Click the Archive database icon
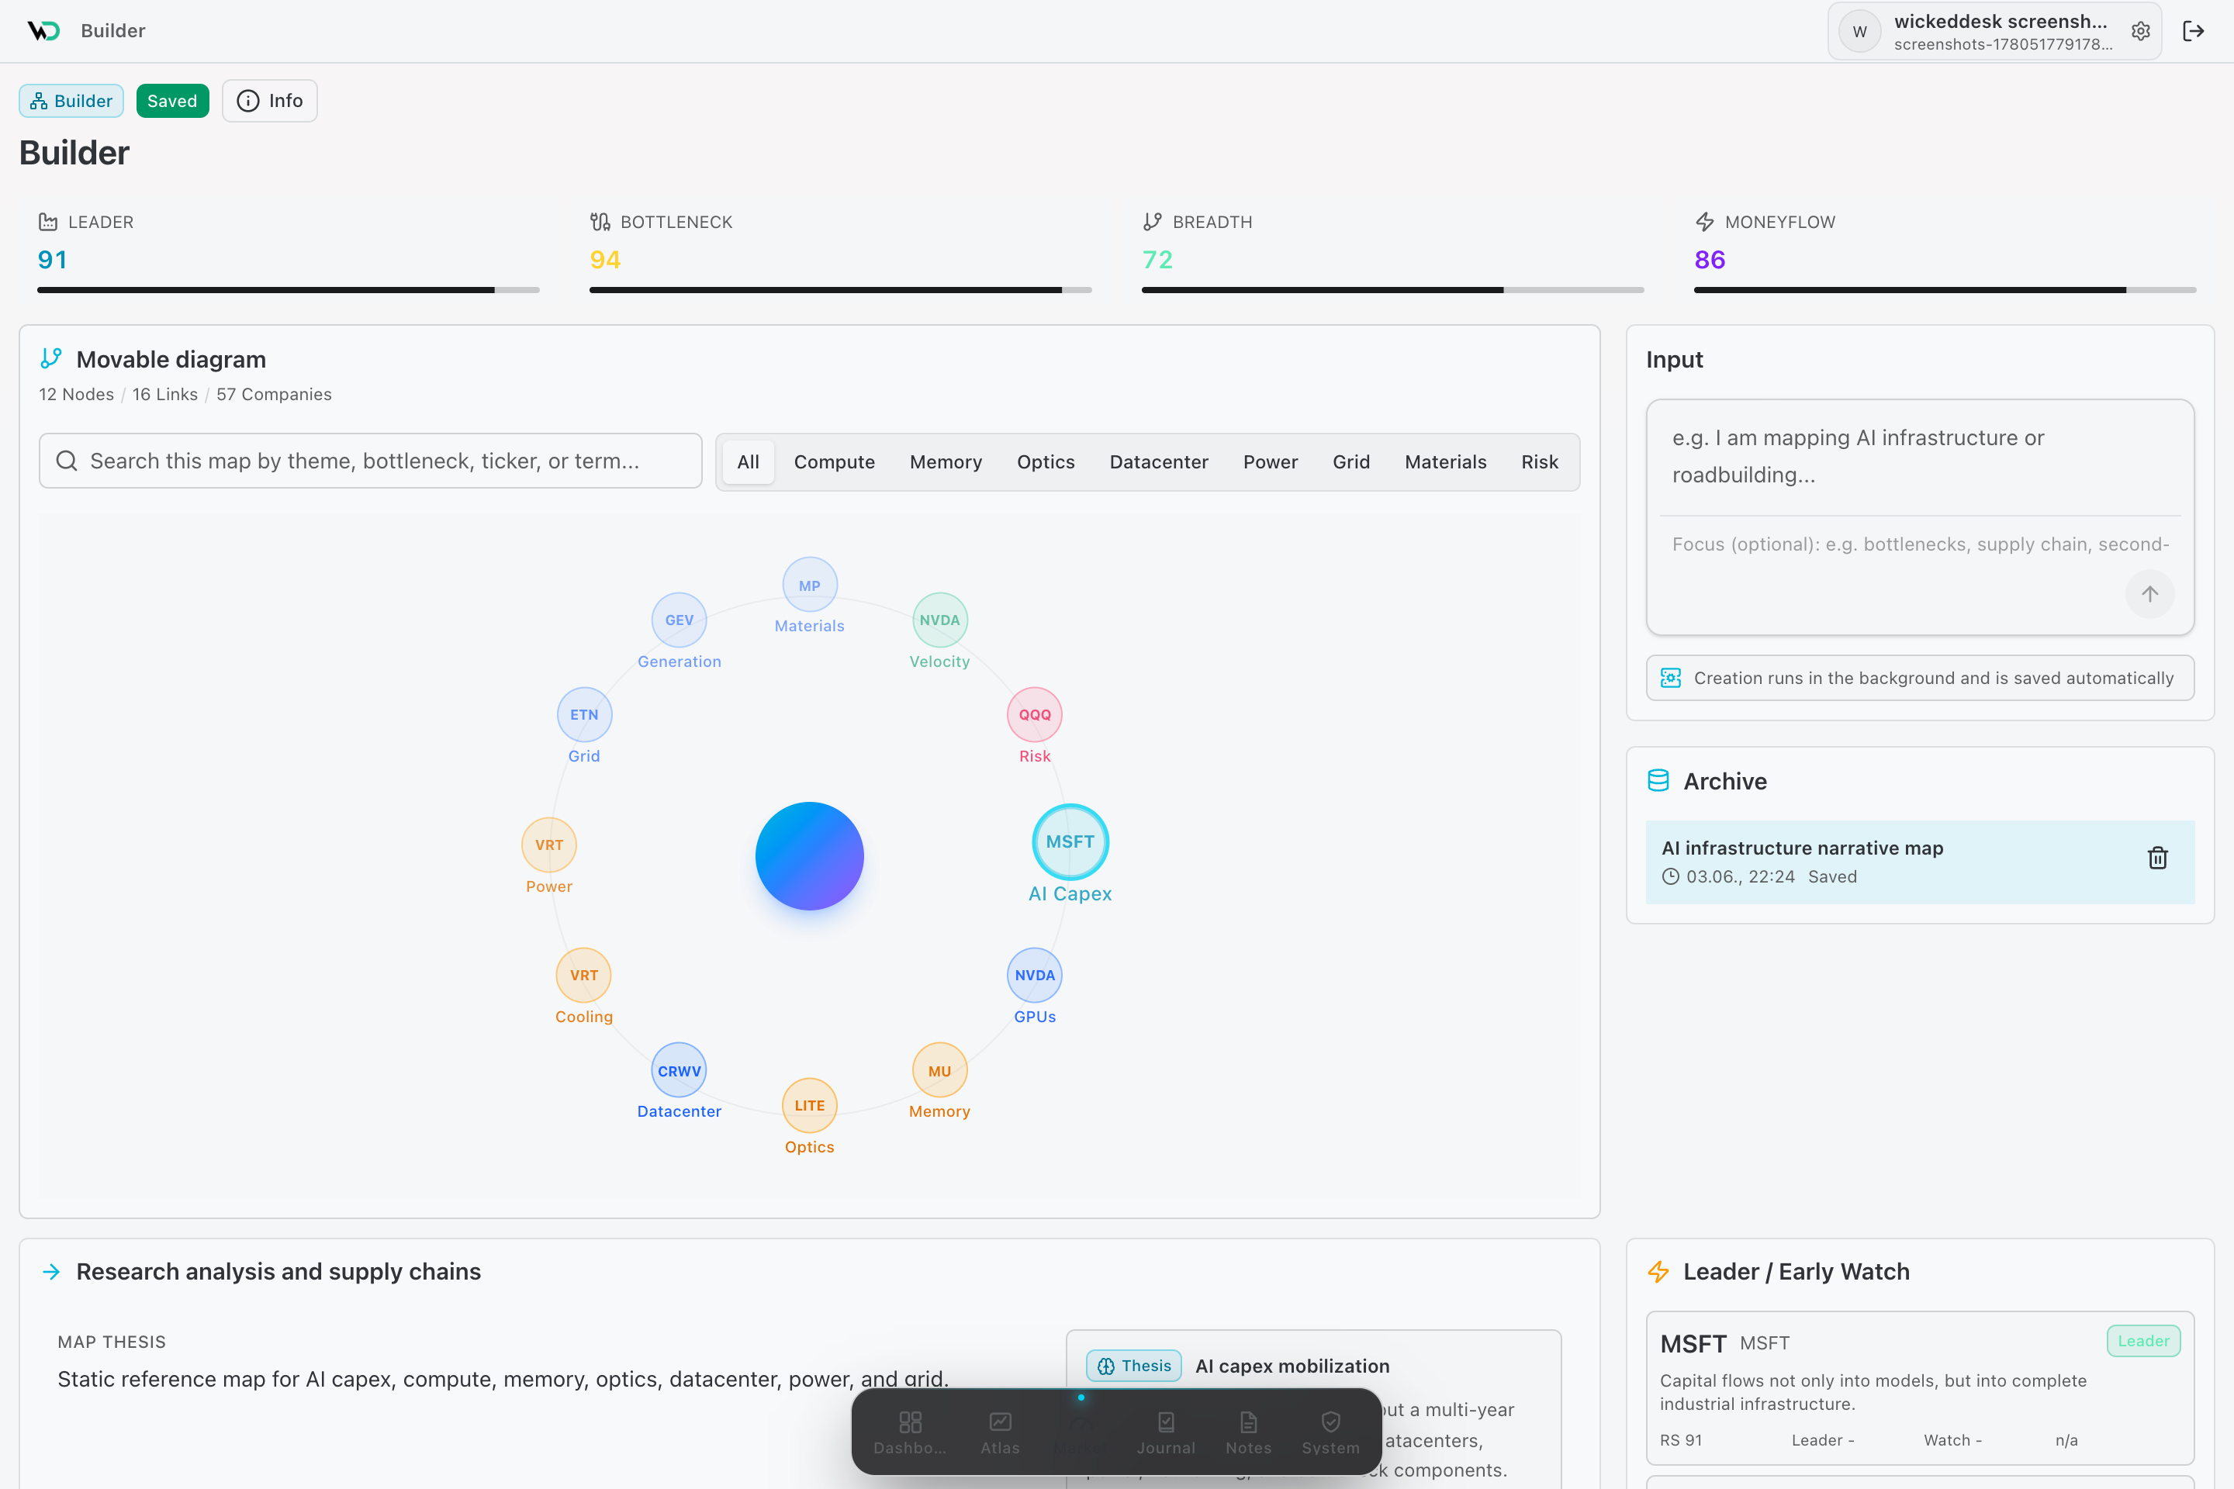Viewport: 2234px width, 1489px height. [1658, 781]
